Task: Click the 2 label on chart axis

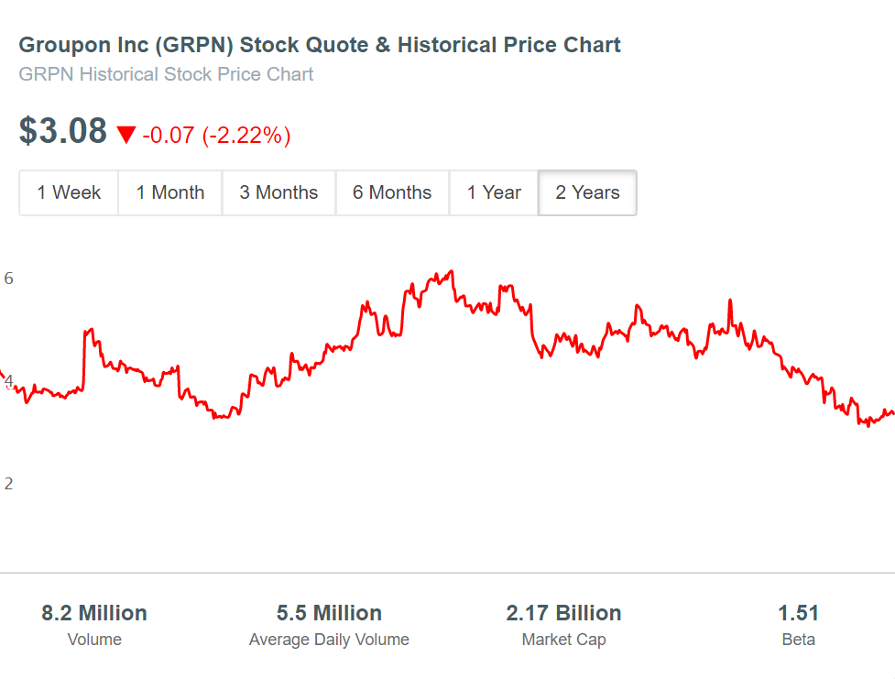Action: [9, 484]
